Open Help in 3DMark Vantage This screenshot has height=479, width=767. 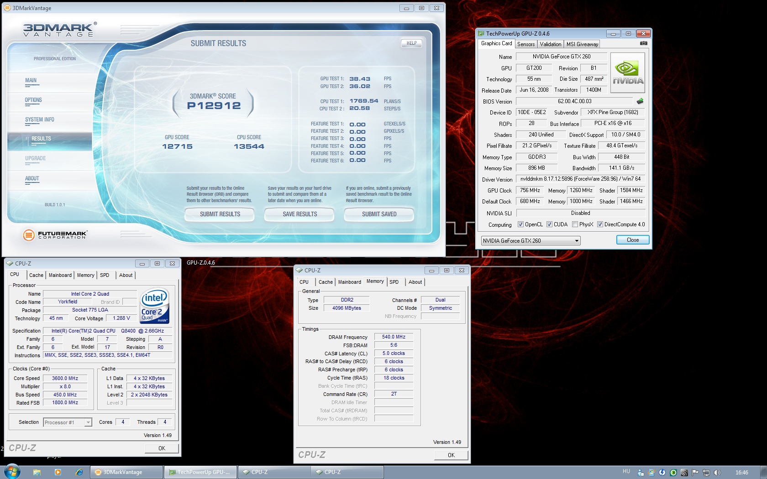coord(412,43)
